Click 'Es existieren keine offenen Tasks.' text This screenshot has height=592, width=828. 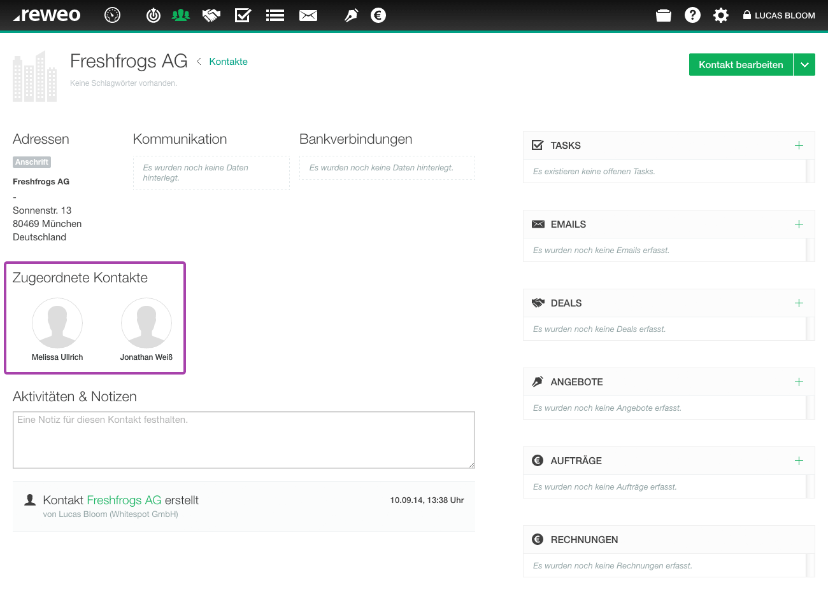(594, 172)
